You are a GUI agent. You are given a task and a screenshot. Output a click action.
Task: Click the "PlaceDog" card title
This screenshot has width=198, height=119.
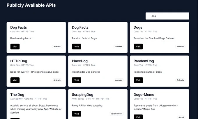(80, 61)
